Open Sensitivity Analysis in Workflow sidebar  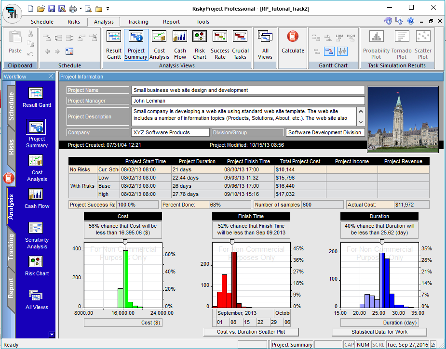tap(37, 236)
